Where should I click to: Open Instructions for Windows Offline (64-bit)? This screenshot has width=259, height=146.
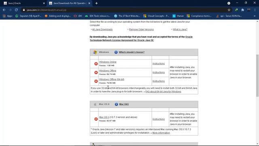[159, 81]
